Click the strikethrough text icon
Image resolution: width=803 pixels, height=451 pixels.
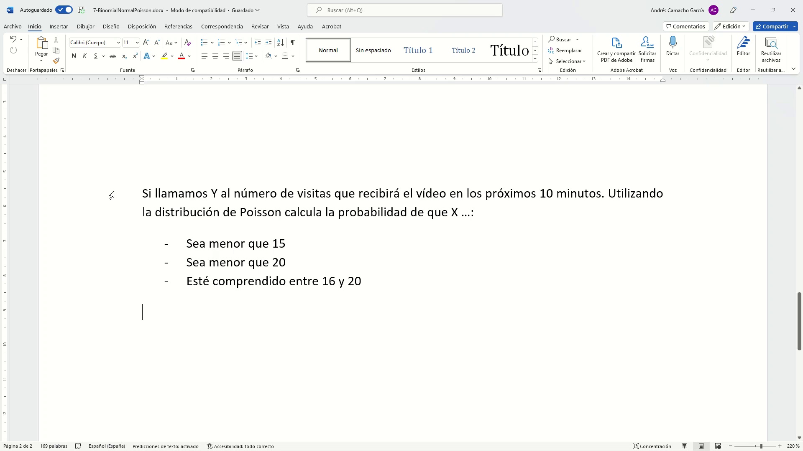point(113,56)
